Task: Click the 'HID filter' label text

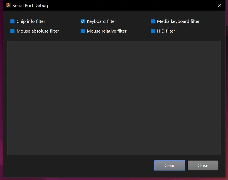Action: [166, 31]
